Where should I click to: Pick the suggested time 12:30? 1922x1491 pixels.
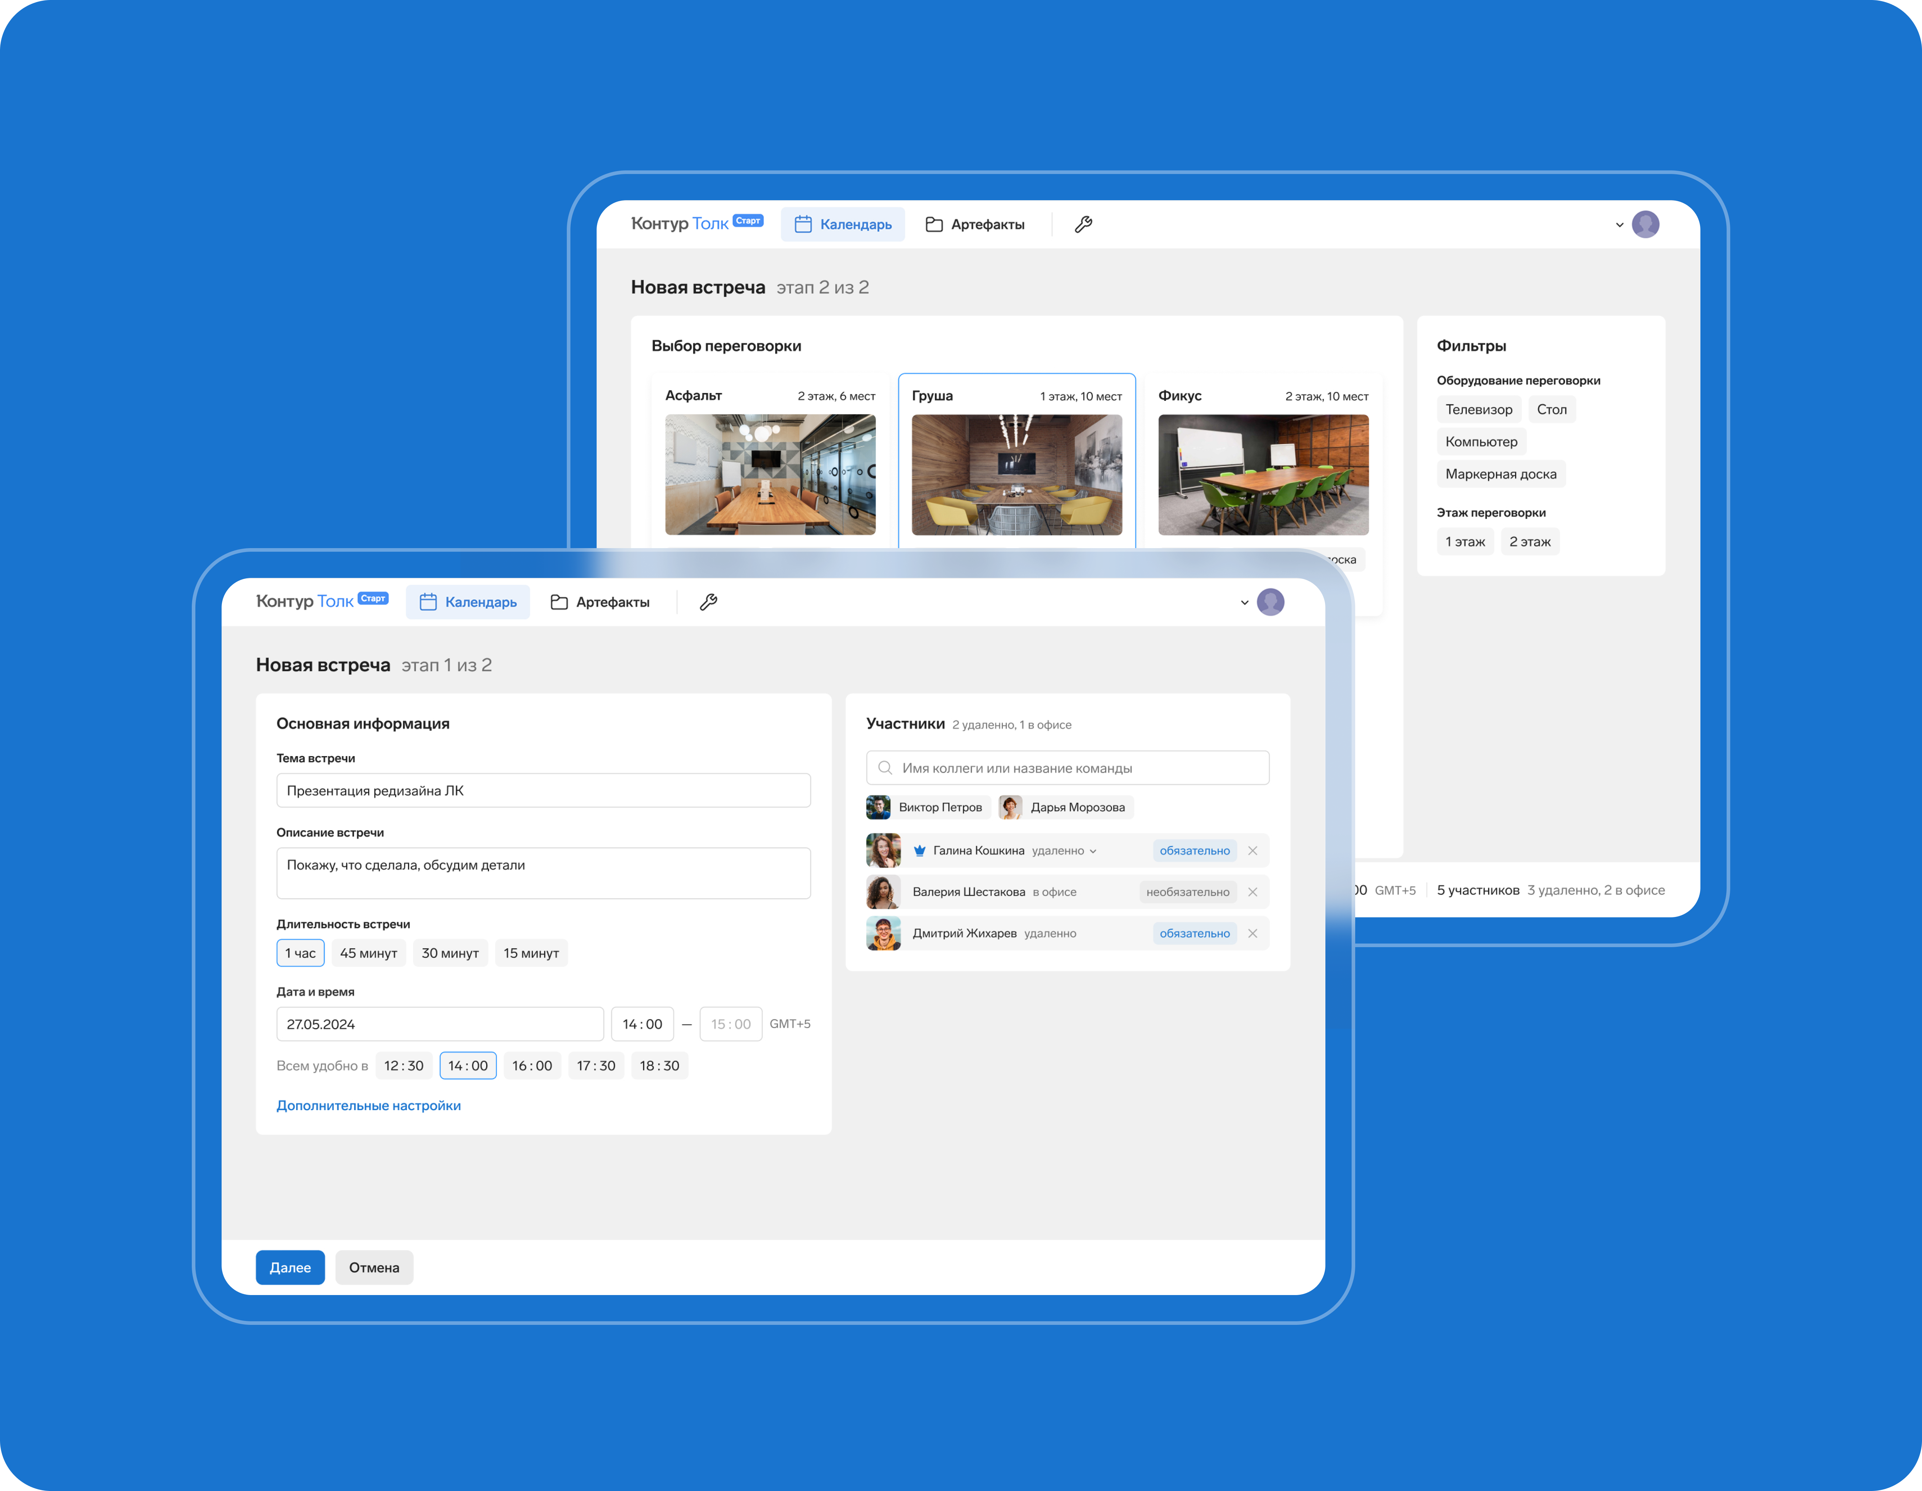point(404,1066)
